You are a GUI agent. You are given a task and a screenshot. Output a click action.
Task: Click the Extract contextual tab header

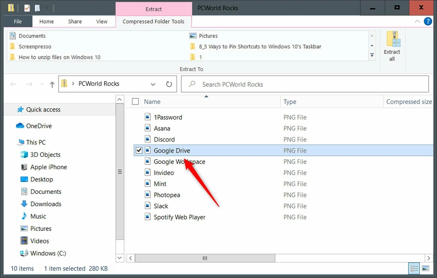153,9
